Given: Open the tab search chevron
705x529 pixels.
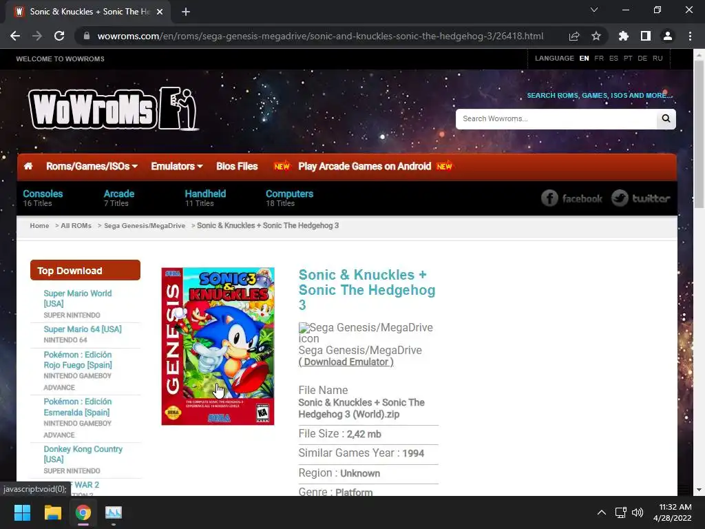Looking at the screenshot, I should (x=594, y=10).
